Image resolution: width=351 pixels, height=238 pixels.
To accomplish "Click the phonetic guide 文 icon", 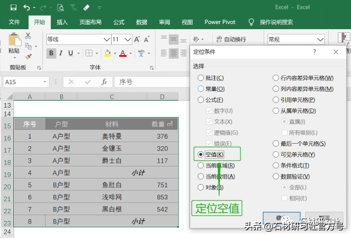I will pos(141,53).
